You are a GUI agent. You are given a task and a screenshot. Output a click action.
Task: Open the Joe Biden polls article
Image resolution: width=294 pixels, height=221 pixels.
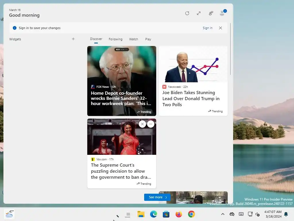[x=193, y=81]
